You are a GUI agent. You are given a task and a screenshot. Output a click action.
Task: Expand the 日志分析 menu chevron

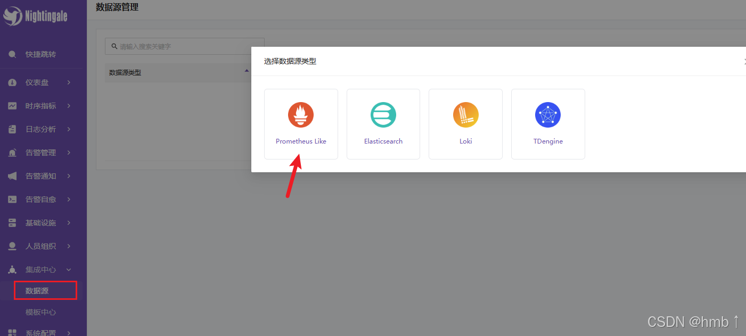click(x=69, y=129)
